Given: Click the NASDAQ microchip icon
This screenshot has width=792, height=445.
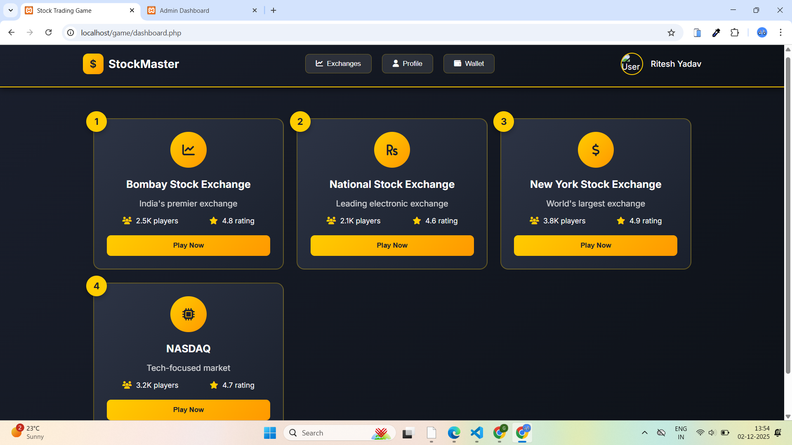Looking at the screenshot, I should click(188, 314).
